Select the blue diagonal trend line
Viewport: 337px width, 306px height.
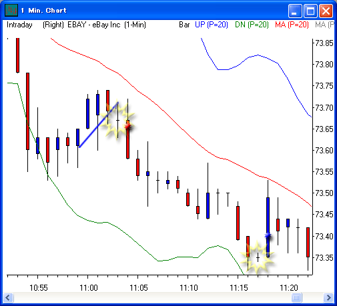pyautogui.click(x=99, y=125)
